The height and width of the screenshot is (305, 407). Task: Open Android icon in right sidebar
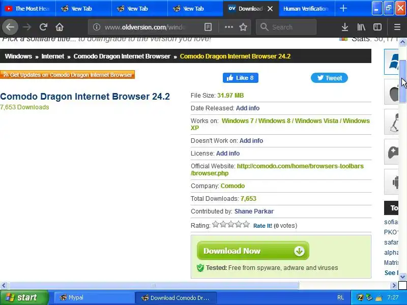[391, 182]
